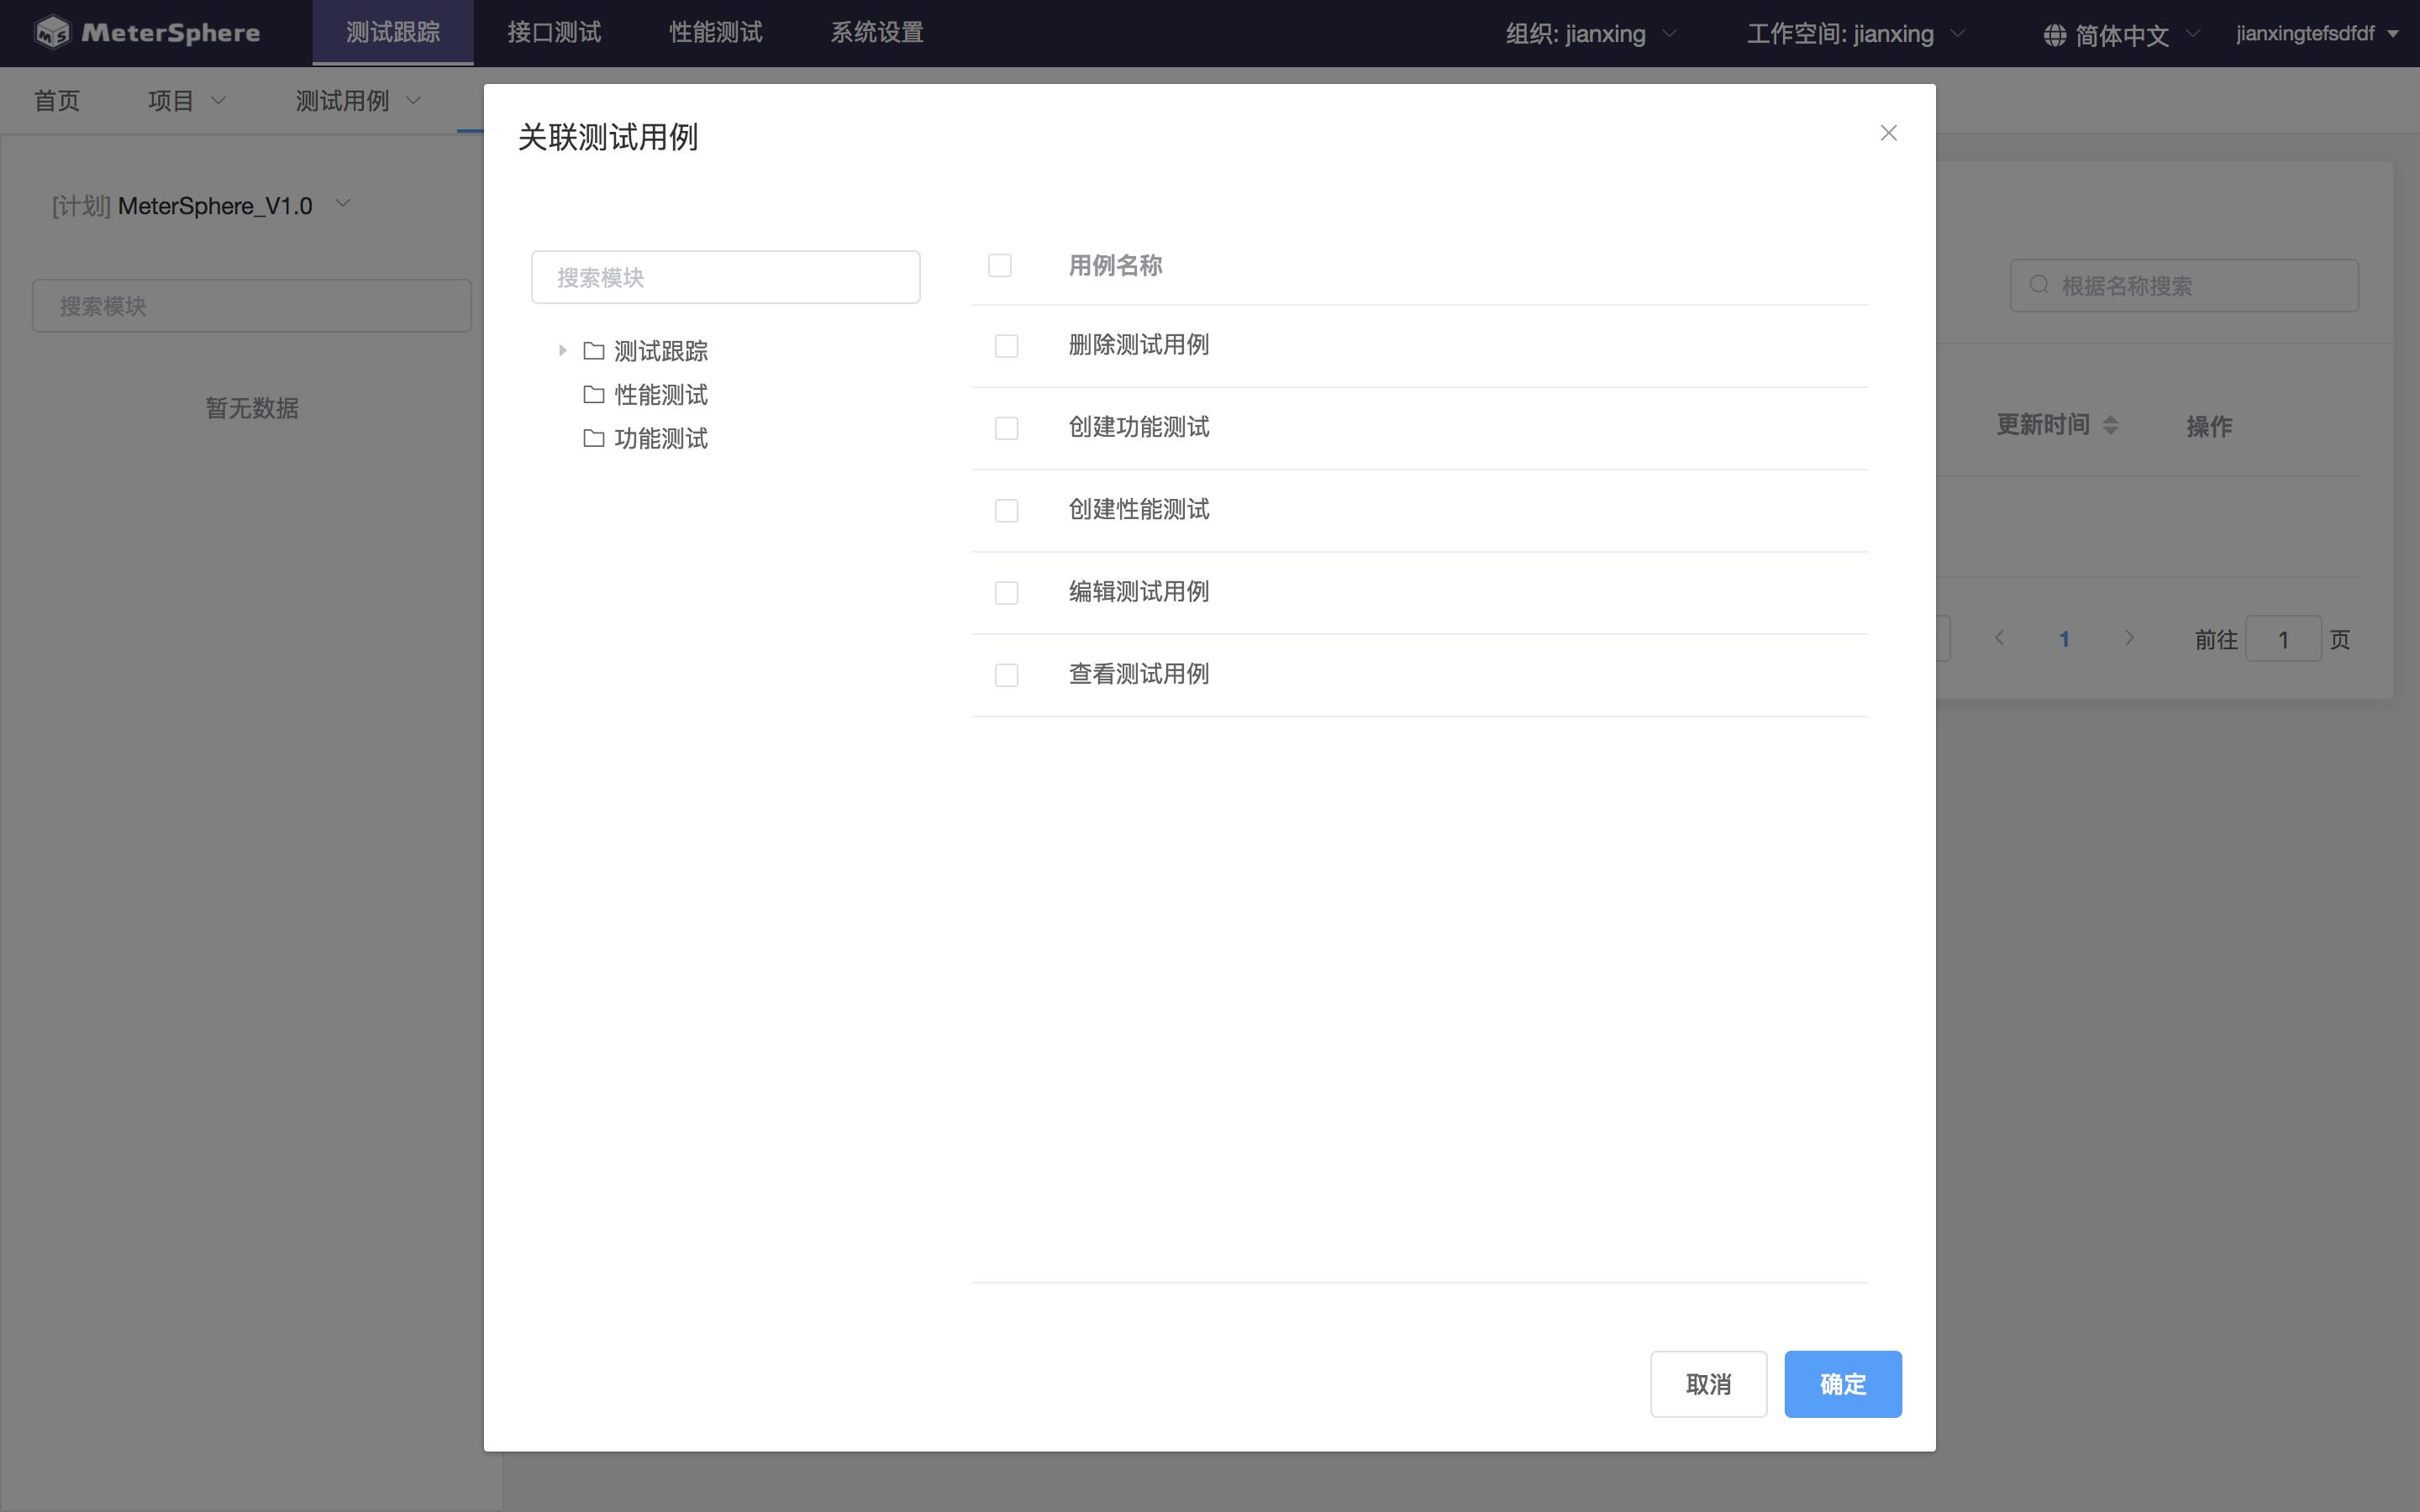
Task: Click folder icon next to 功能测试
Action: pos(594,439)
